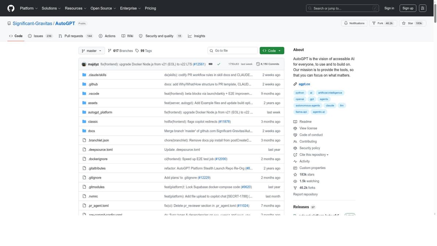Click the 99 Tags icon link
The image size is (437, 246).
[137, 51]
